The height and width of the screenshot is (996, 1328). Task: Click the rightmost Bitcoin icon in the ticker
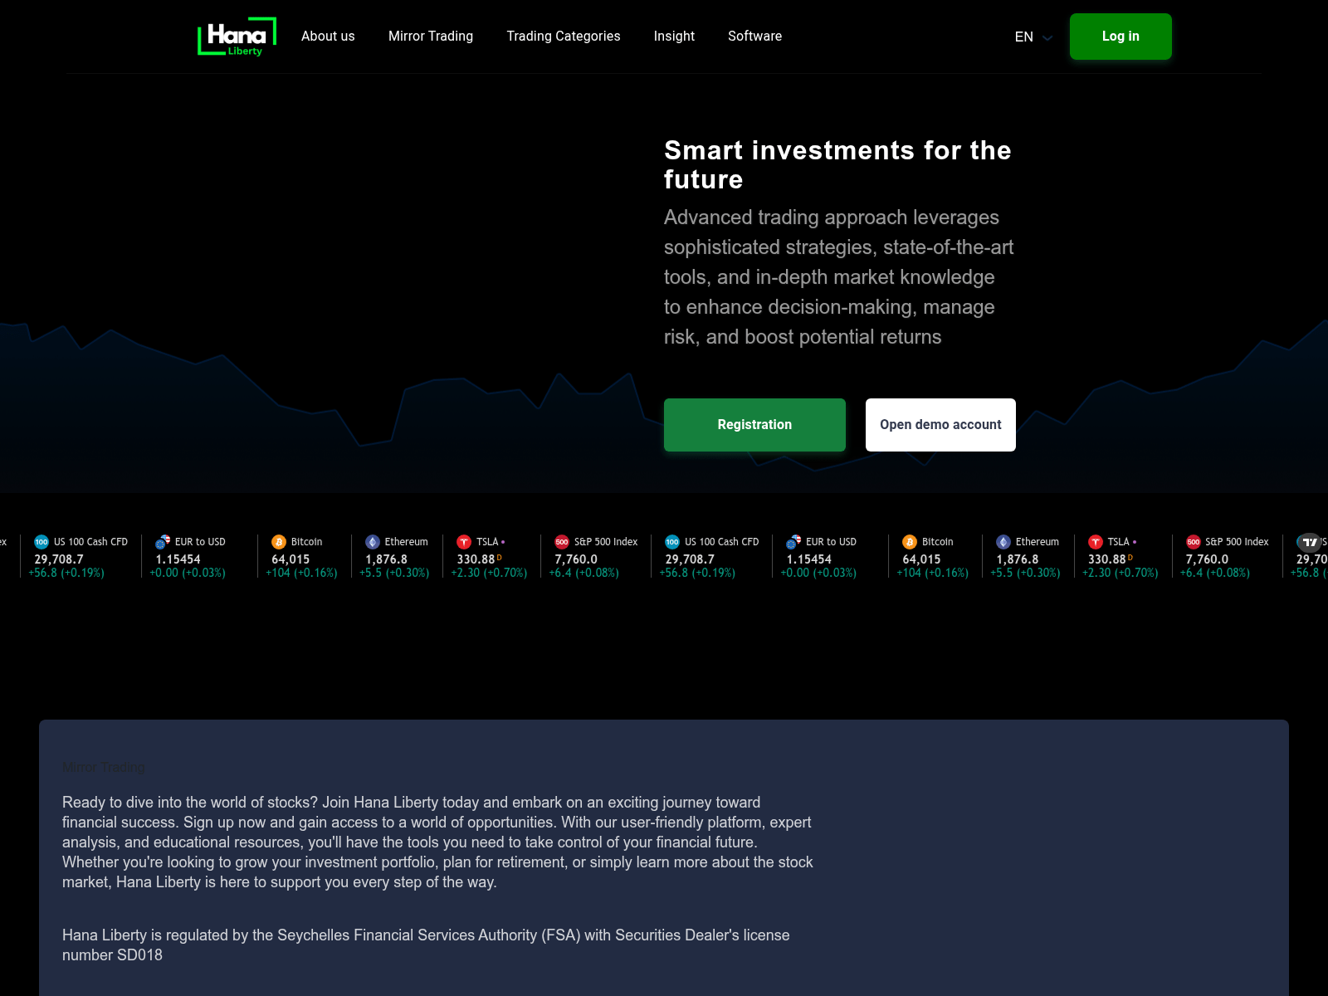910,542
